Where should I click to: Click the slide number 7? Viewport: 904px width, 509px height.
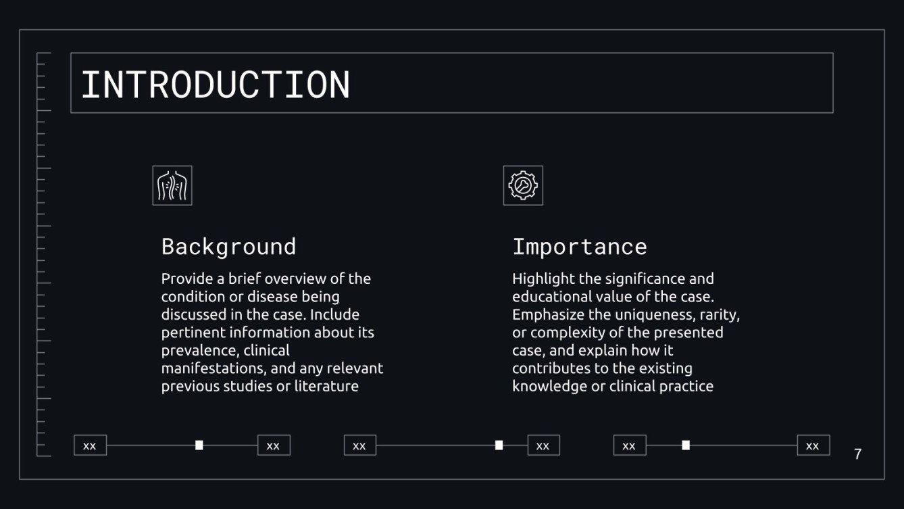point(857,454)
